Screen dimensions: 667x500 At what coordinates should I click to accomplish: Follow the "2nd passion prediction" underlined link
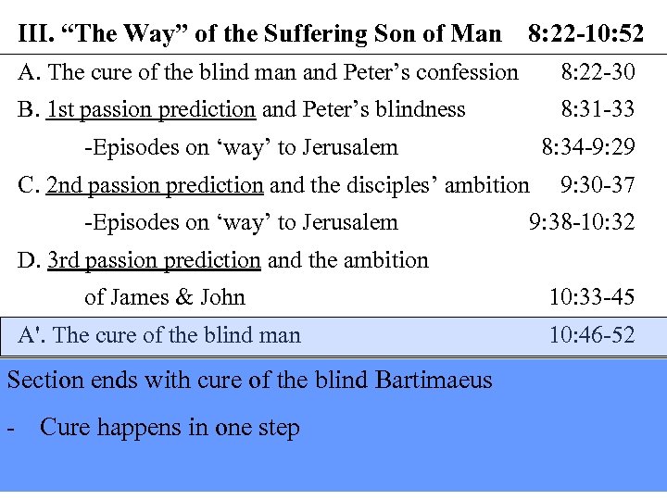(x=155, y=185)
